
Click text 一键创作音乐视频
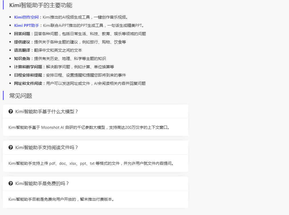click(110, 17)
